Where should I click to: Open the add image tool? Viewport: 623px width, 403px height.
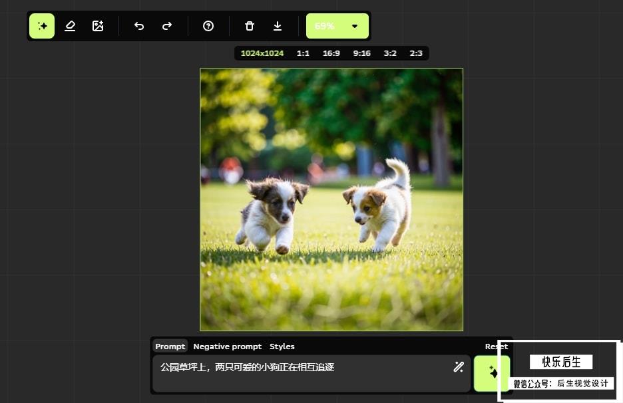tap(98, 26)
